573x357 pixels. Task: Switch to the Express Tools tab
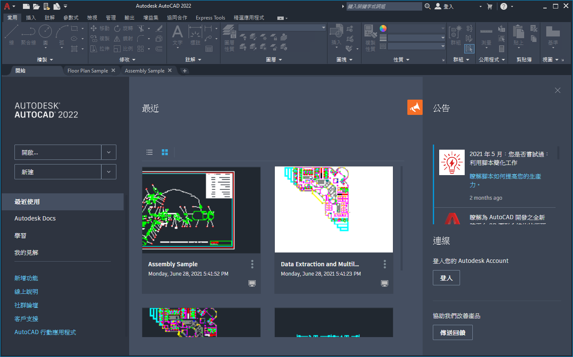(210, 18)
